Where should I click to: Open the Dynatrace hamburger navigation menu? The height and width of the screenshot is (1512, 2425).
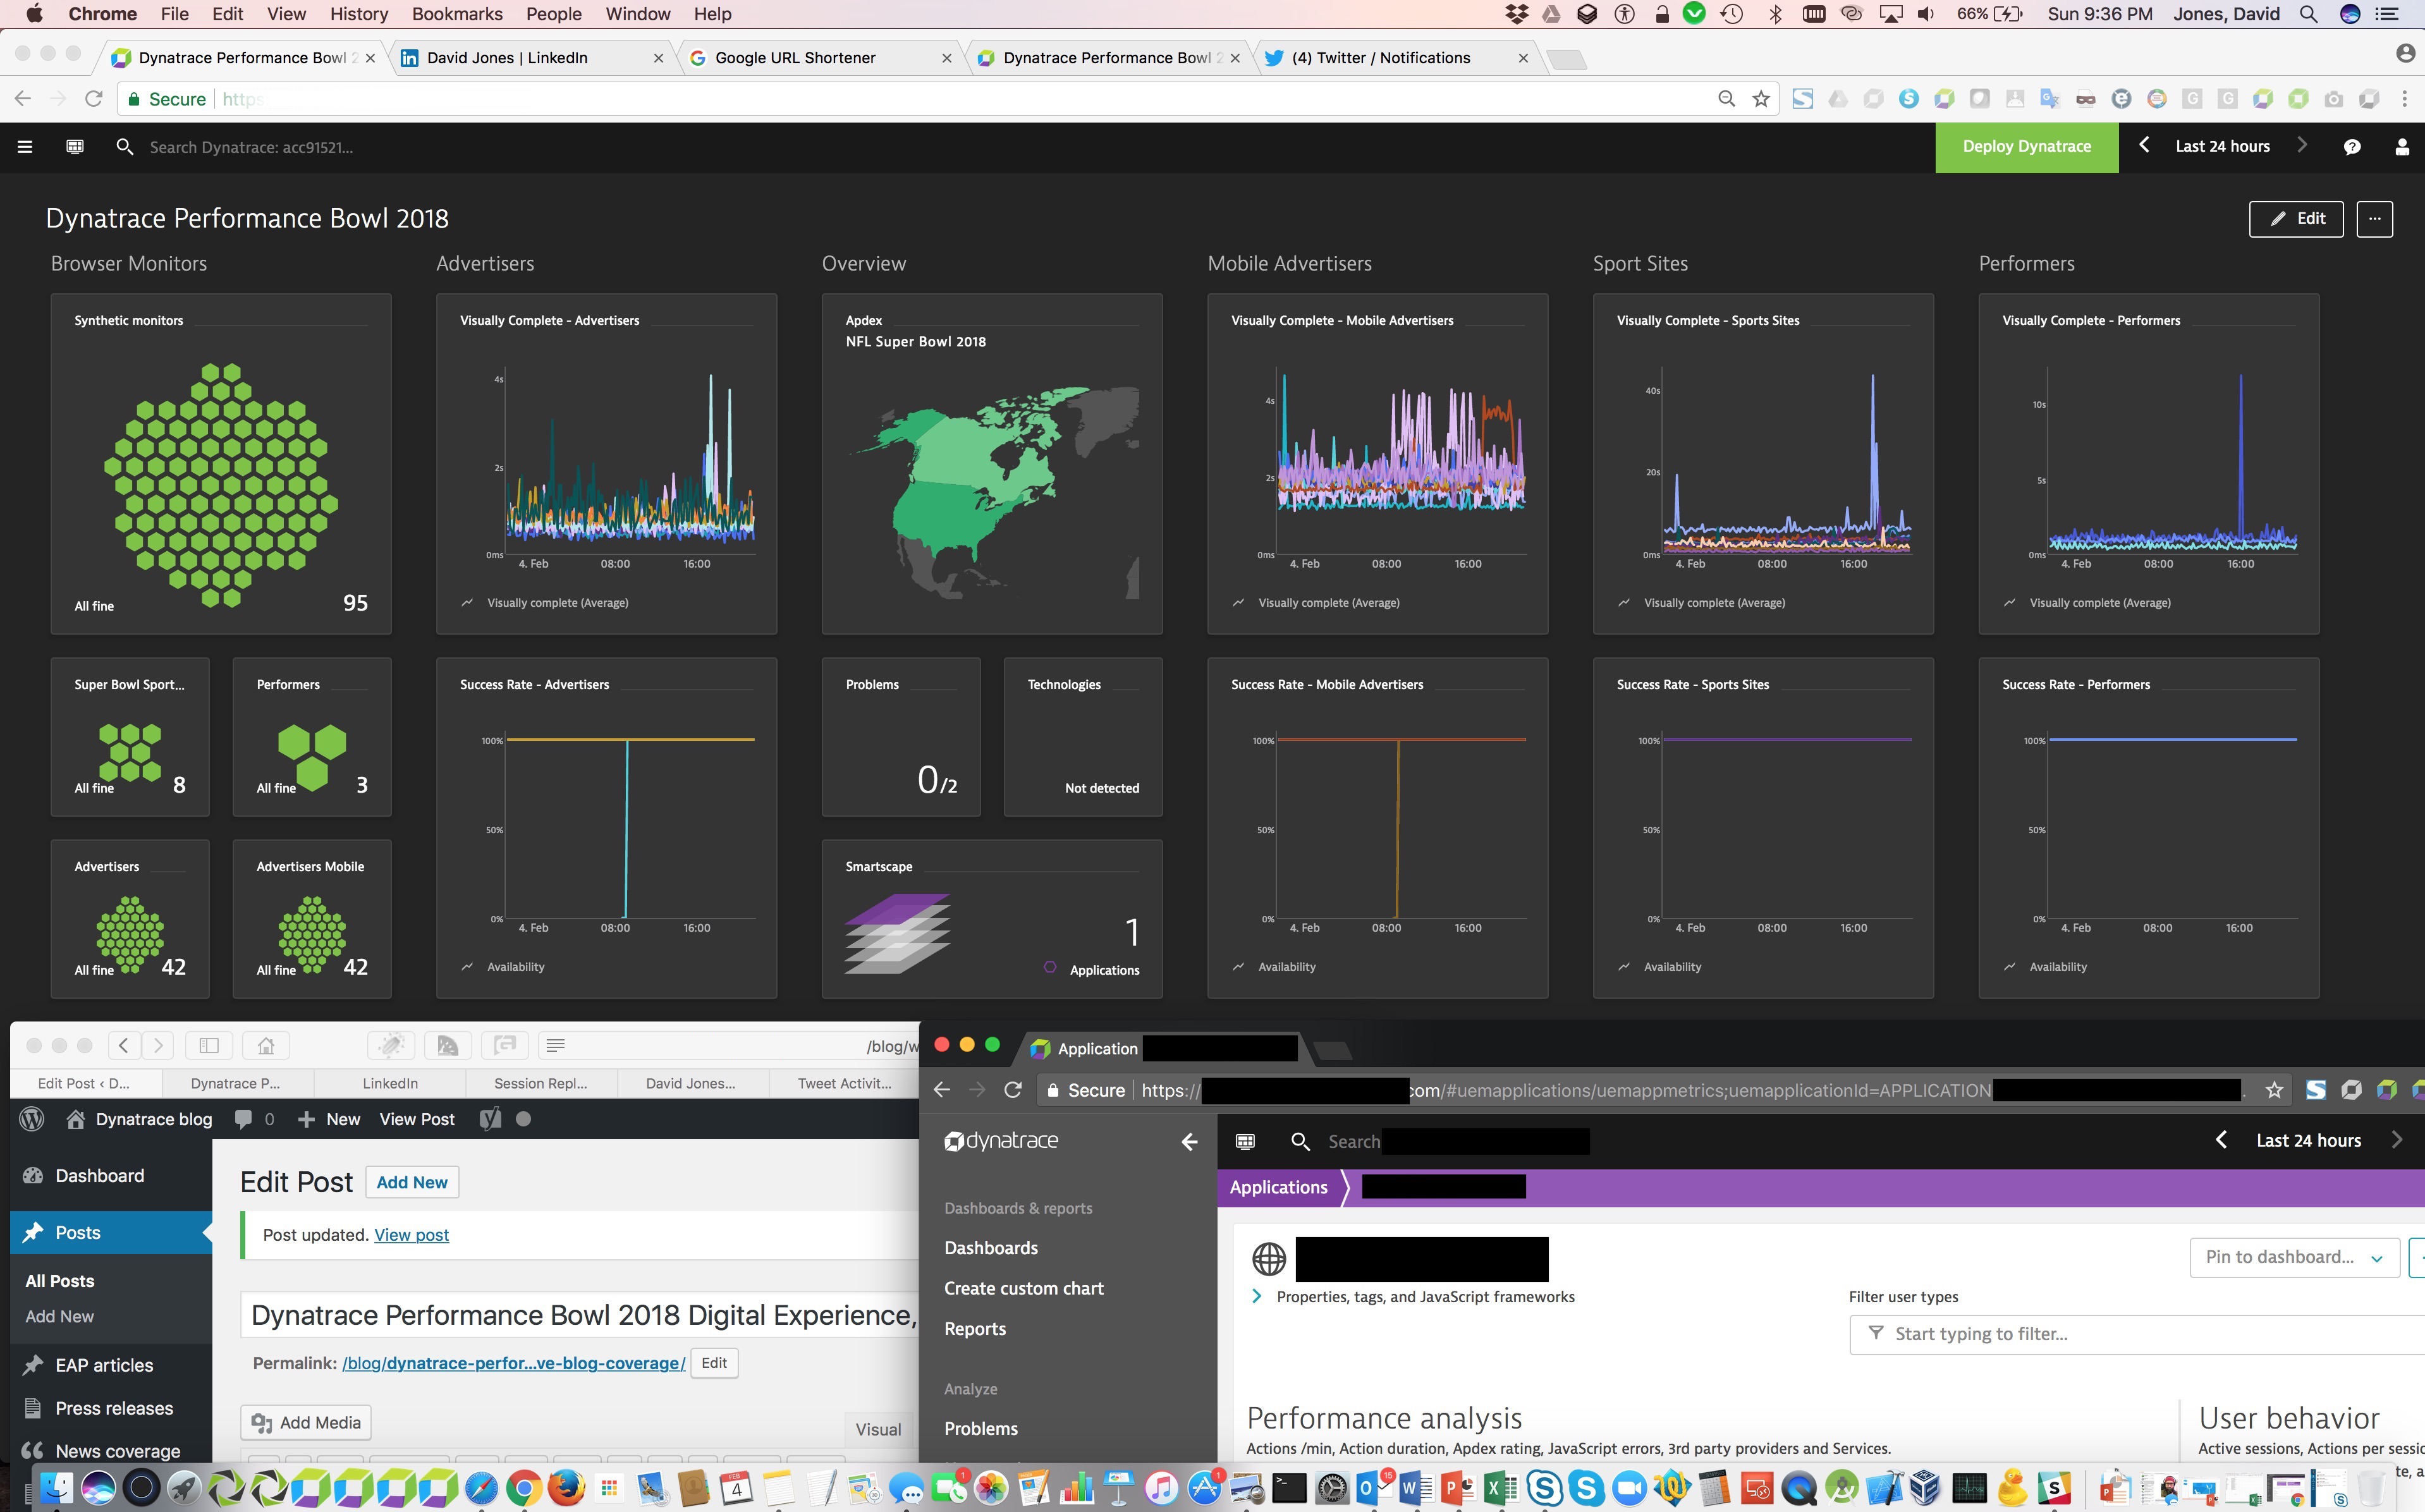25,147
